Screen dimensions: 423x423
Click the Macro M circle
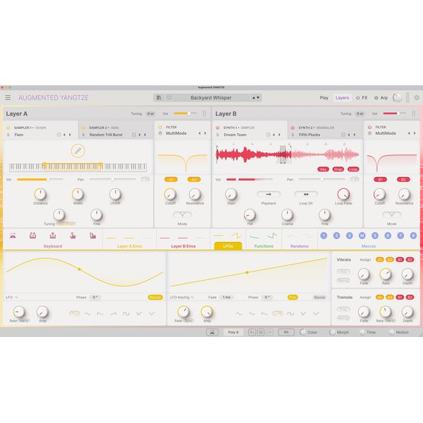362,235
